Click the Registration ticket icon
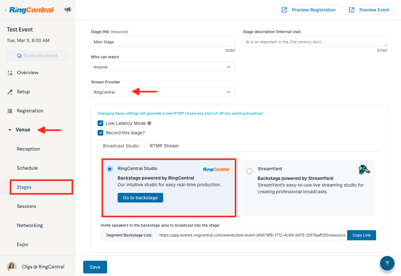This screenshot has height=276, width=401. tap(10, 111)
